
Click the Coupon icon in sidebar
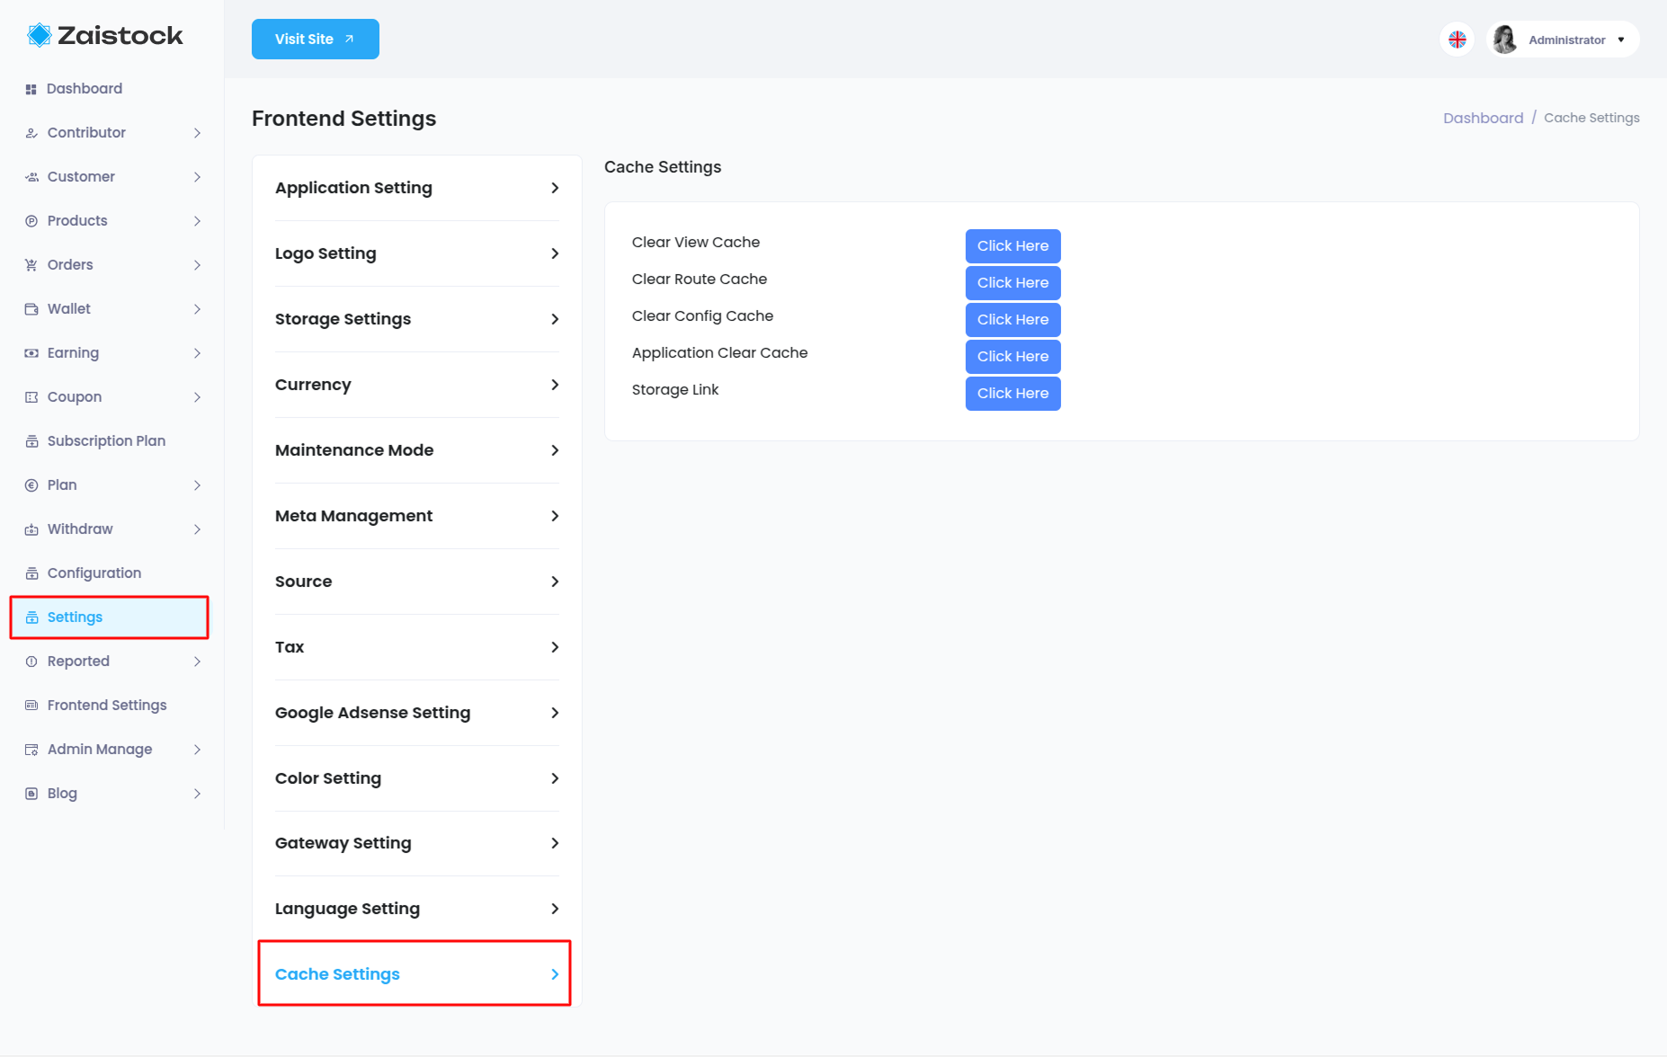coord(31,397)
